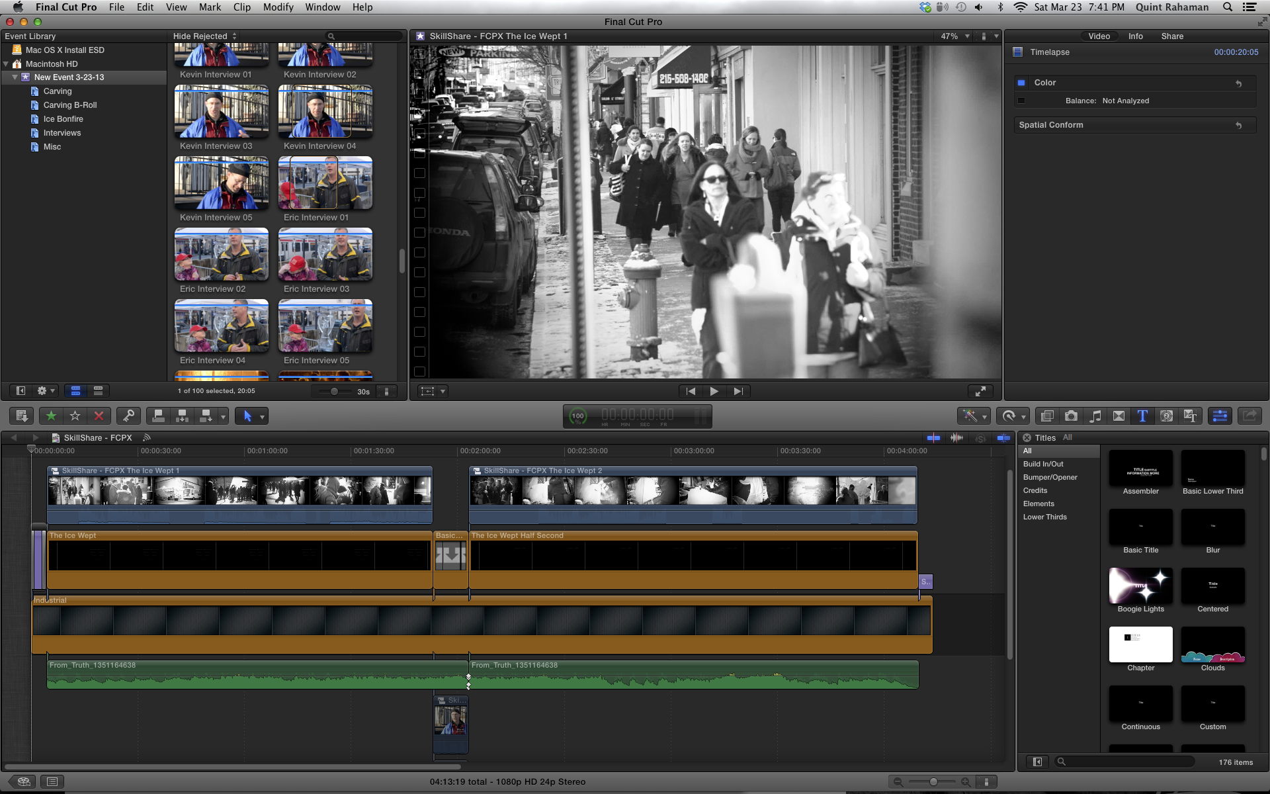Viewport: 1270px width, 794px height.
Task: Adjust the event browser clip duration slider
Action: click(334, 392)
